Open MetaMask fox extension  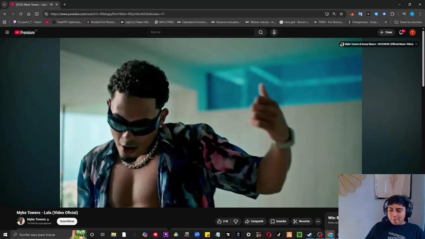click(x=352, y=14)
